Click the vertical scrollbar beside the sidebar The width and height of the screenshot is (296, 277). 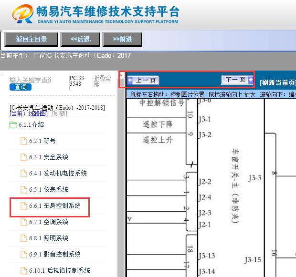(121, 174)
